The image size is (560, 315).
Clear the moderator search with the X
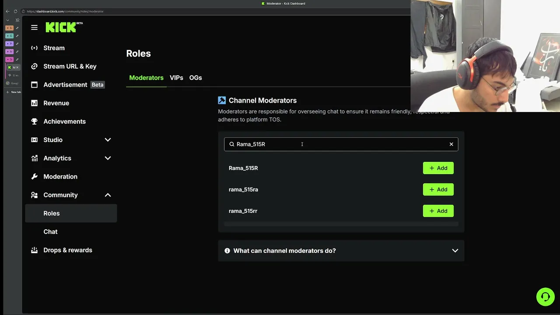451,144
